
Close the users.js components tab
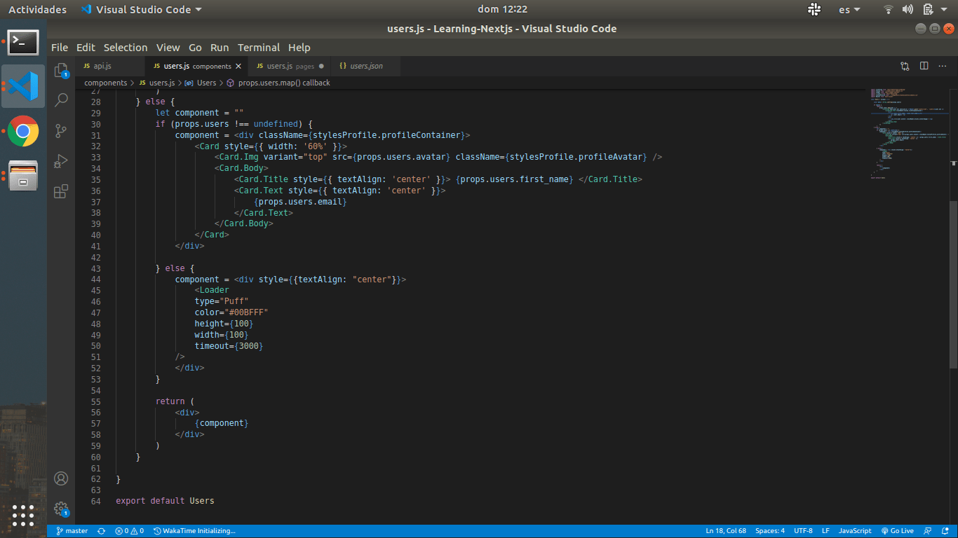point(238,66)
